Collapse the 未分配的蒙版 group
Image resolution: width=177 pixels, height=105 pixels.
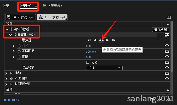[7, 30]
